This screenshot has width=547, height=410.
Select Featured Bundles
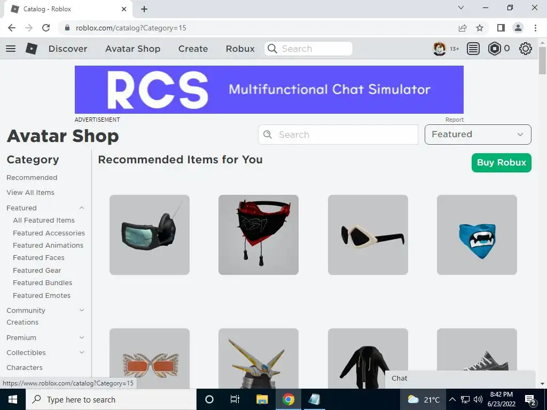click(x=43, y=283)
